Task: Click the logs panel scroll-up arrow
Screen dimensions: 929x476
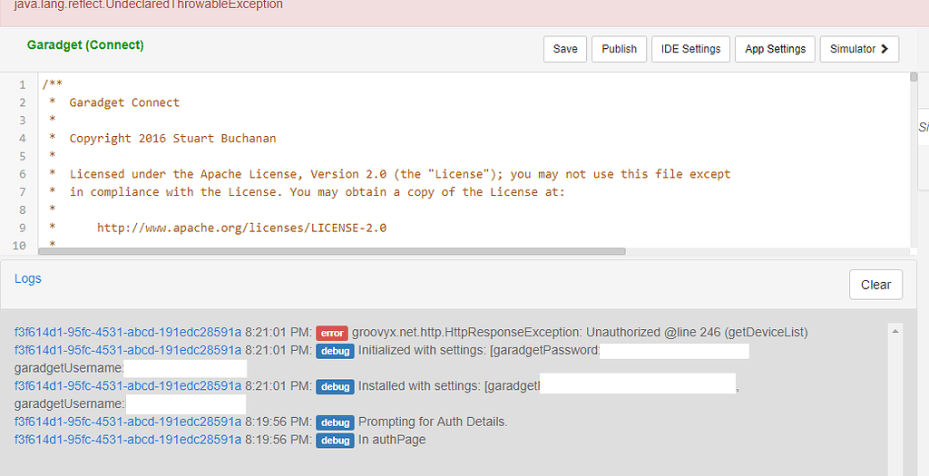Action: 896,331
